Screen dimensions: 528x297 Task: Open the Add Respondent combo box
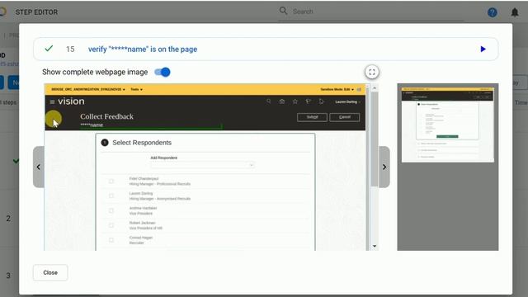click(x=202, y=165)
